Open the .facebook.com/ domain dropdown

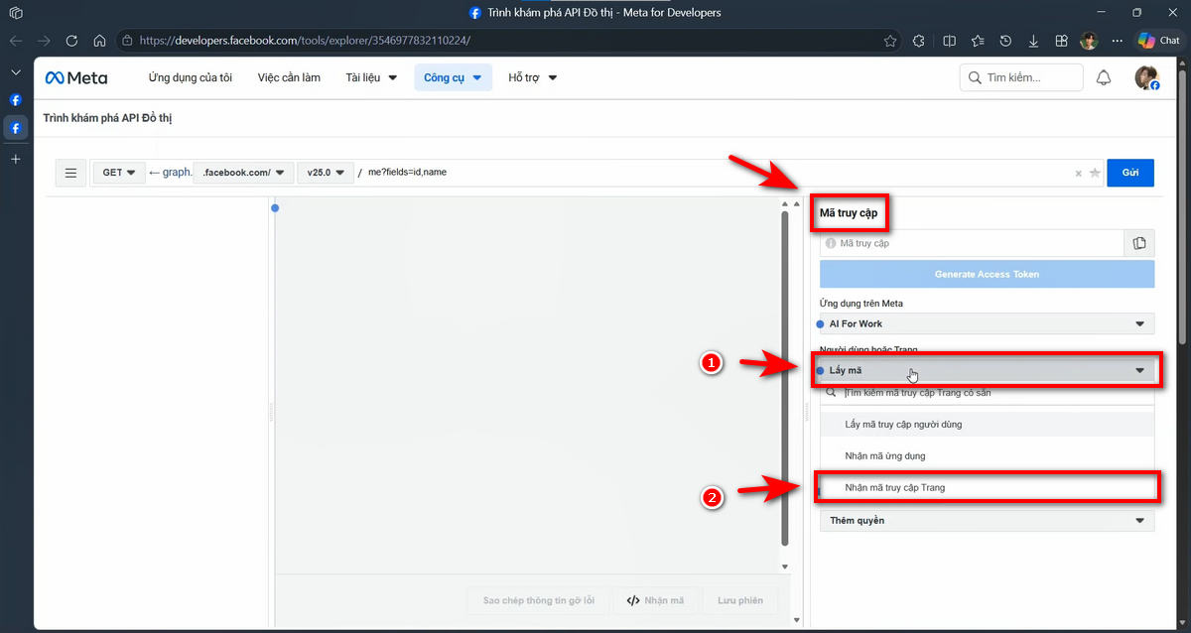pos(244,173)
